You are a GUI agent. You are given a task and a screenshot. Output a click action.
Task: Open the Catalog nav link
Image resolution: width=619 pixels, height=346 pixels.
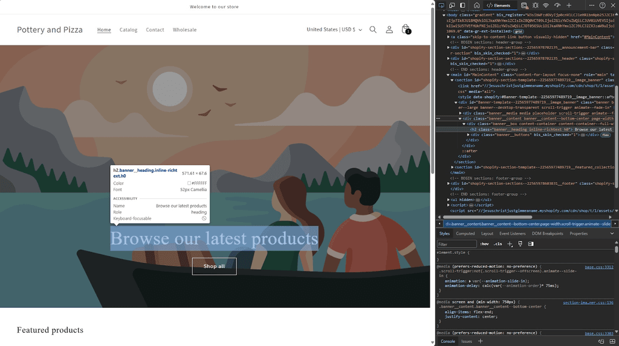click(x=128, y=30)
